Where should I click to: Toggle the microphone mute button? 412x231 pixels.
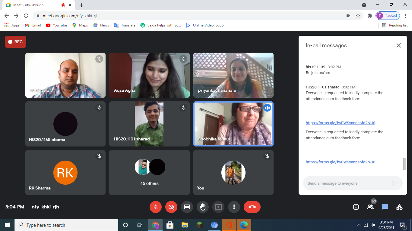click(156, 207)
